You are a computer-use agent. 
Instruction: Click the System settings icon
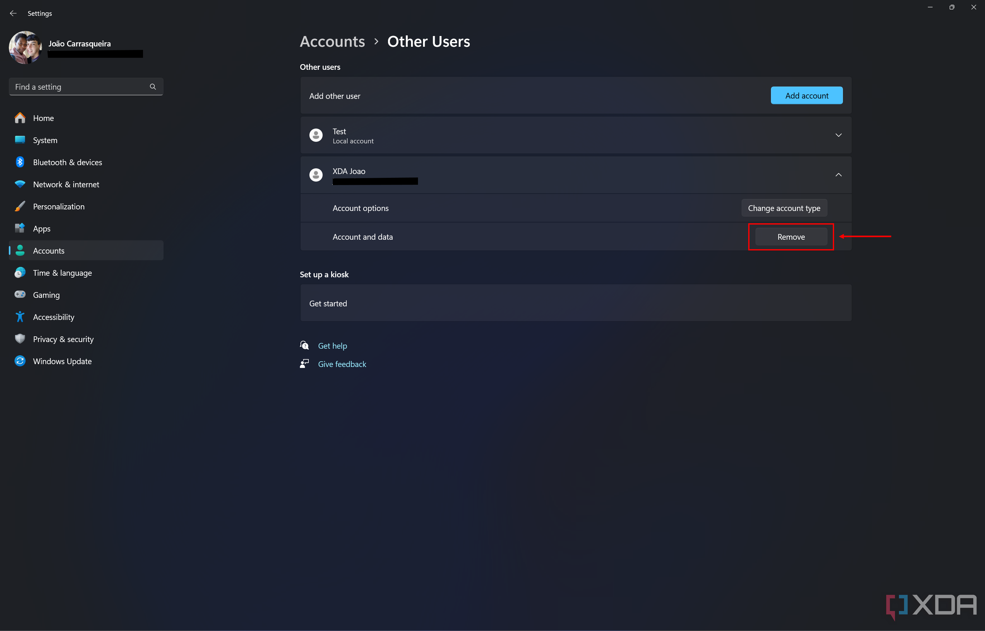click(19, 139)
